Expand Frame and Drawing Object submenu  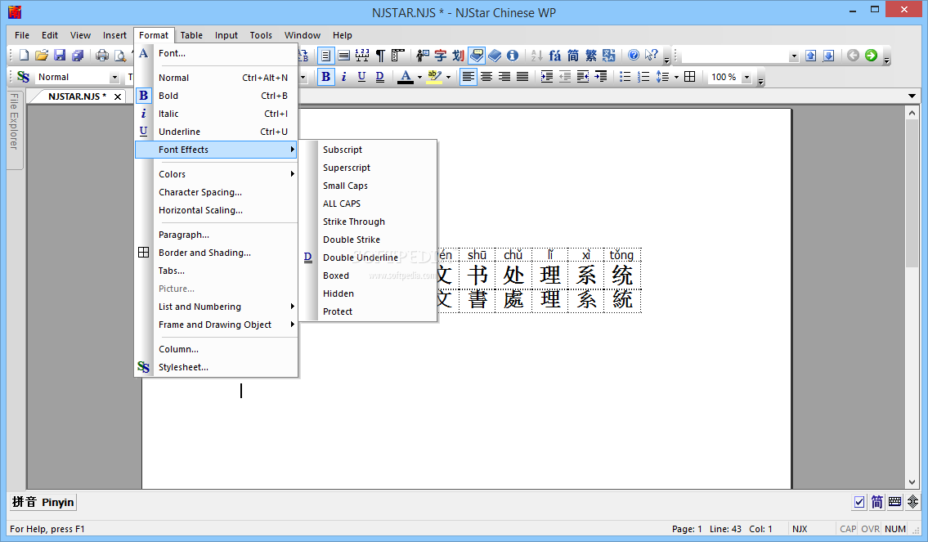point(216,325)
